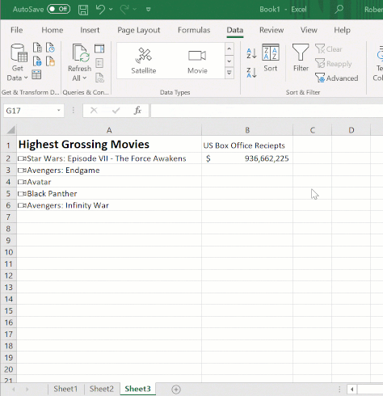Viewport: 383px width, 396px height.
Task: Open the Undo history dropdown arrow
Action: [x=111, y=9]
